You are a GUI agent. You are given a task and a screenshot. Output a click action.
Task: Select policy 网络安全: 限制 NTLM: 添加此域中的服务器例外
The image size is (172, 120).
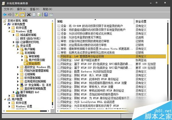click(90, 94)
